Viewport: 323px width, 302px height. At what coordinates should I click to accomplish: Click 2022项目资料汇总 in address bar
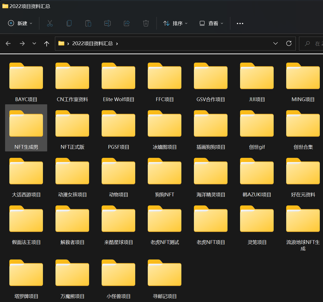pos(93,43)
